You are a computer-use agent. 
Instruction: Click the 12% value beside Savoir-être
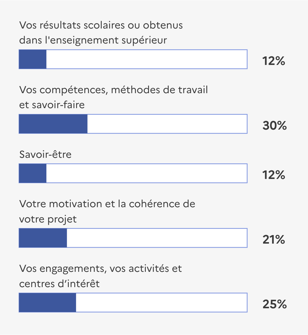point(274,175)
